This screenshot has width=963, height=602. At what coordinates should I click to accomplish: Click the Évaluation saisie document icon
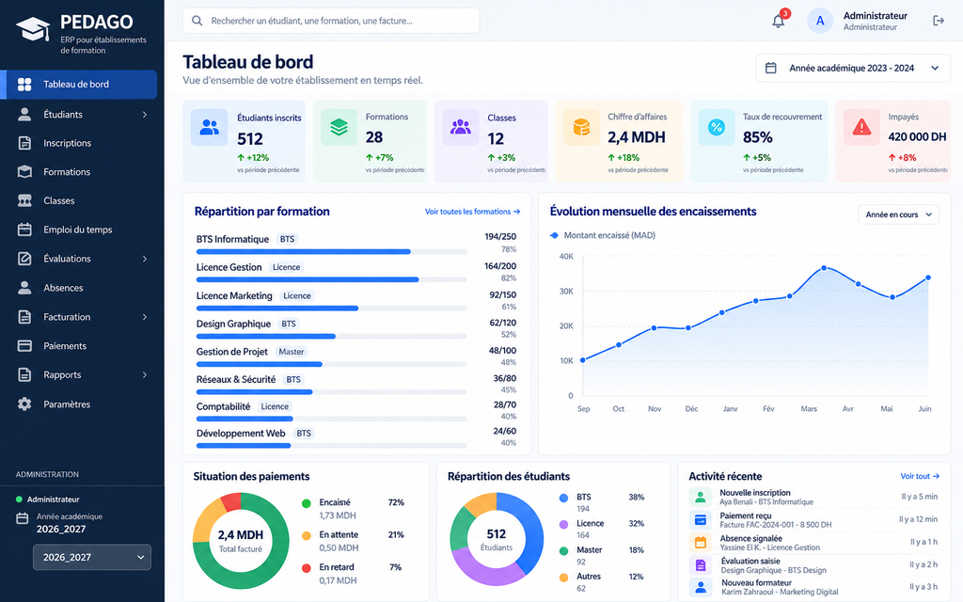(700, 565)
